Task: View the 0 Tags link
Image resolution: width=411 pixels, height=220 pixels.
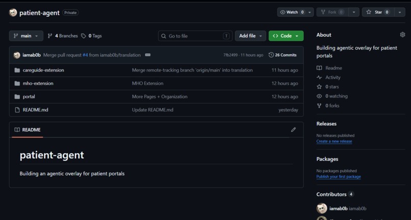Action: click(91, 36)
